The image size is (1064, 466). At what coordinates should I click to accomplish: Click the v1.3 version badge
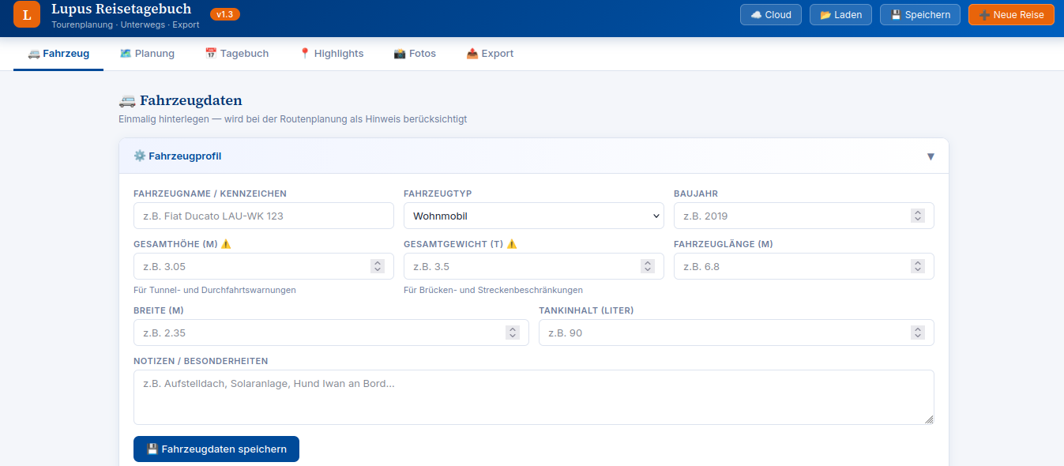[x=225, y=14]
